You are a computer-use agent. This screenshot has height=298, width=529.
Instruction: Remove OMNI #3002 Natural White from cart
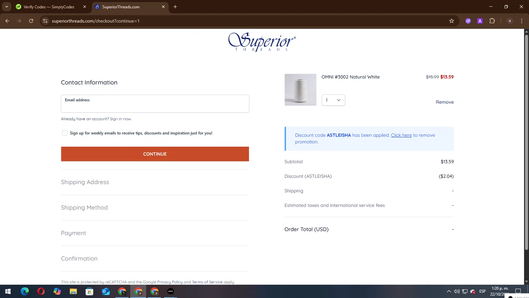pos(445,102)
